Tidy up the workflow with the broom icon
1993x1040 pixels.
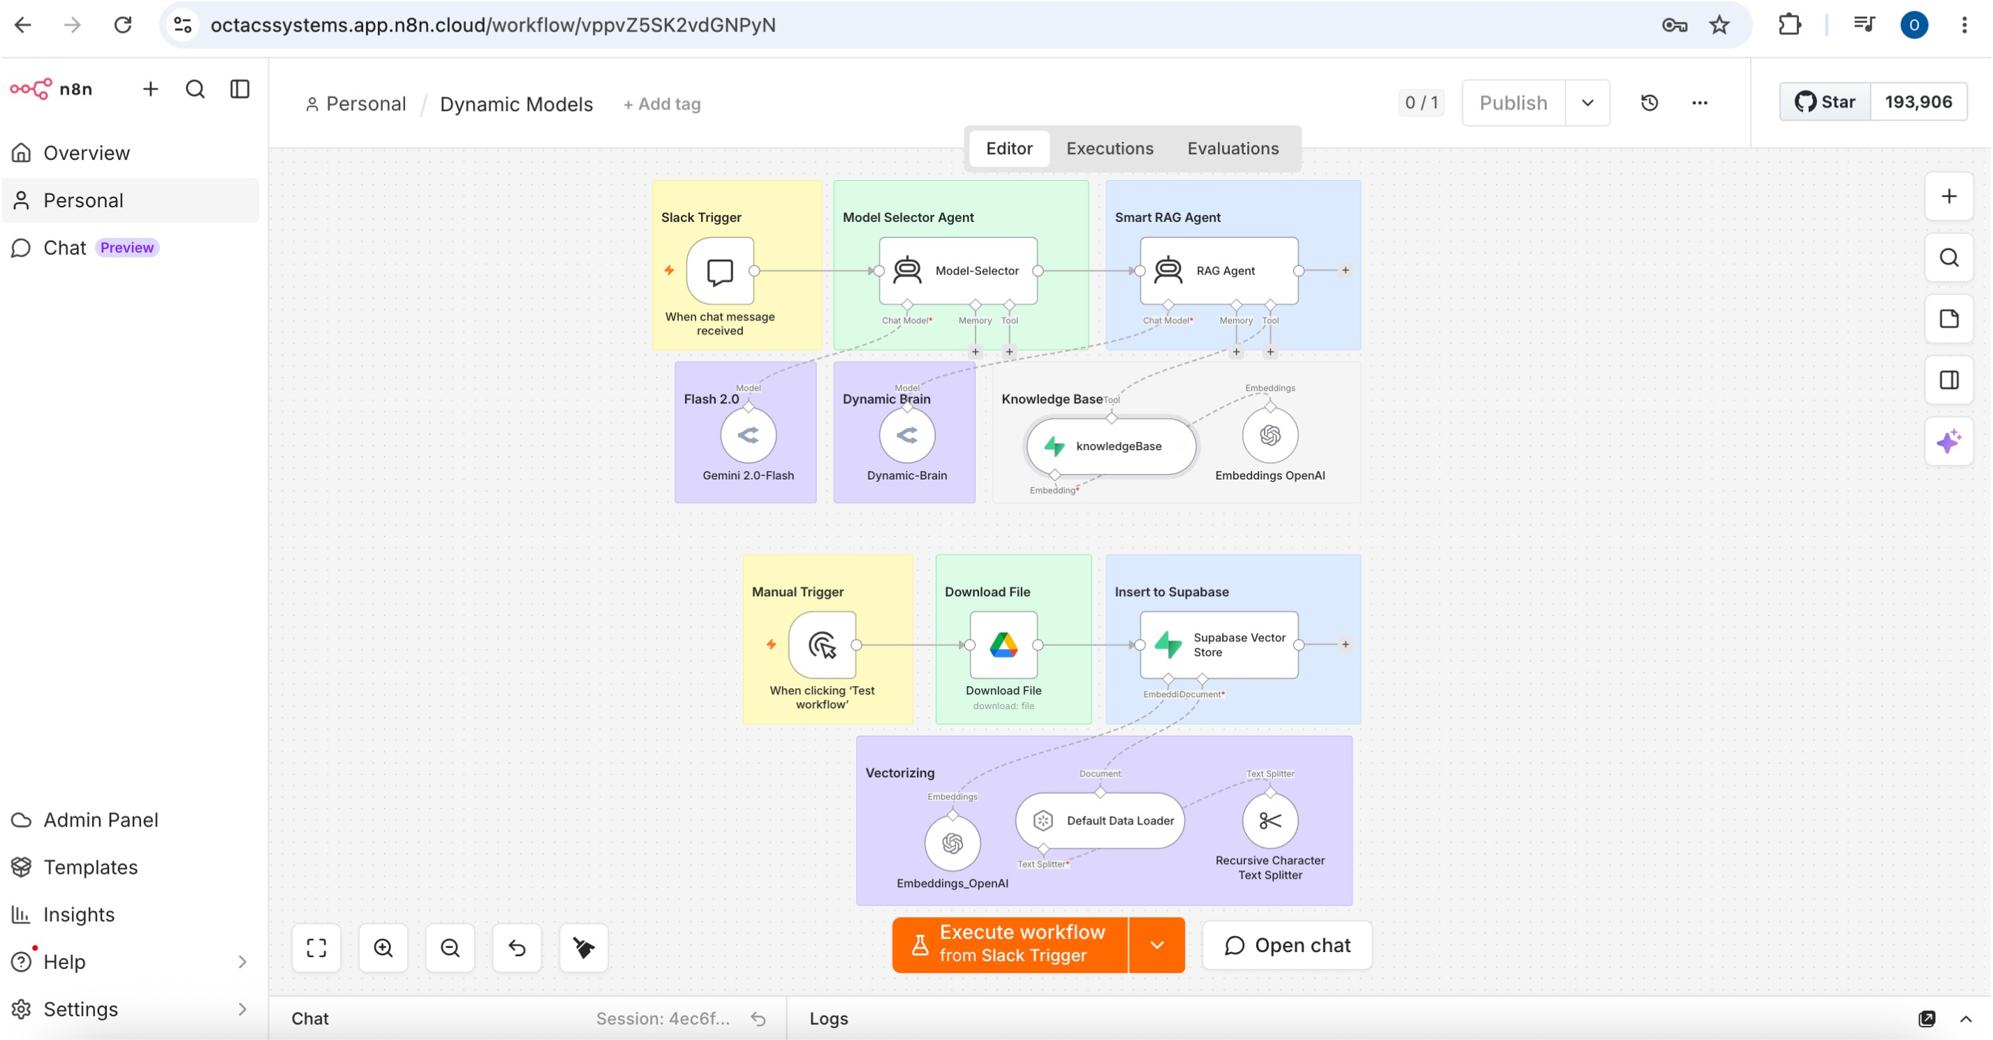point(584,947)
